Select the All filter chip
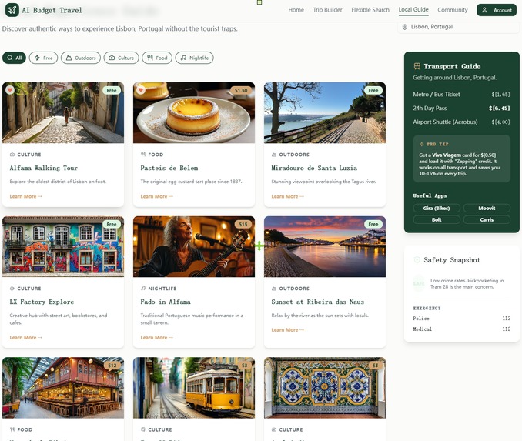Screen dimensions: 522x441 pos(14,58)
